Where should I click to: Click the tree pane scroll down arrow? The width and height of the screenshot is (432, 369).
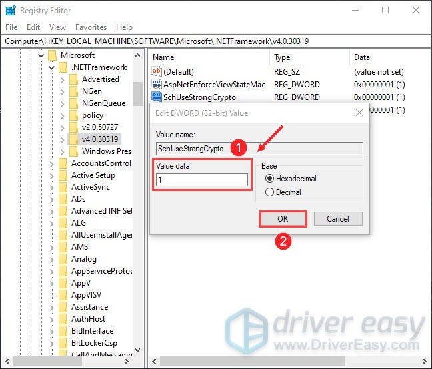pyautogui.click(x=138, y=350)
